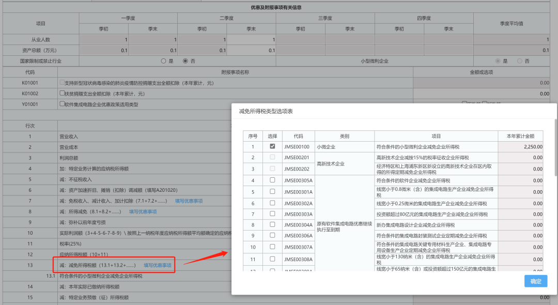Click row 3 利润总额 label
558x305 pixels.
[68, 158]
